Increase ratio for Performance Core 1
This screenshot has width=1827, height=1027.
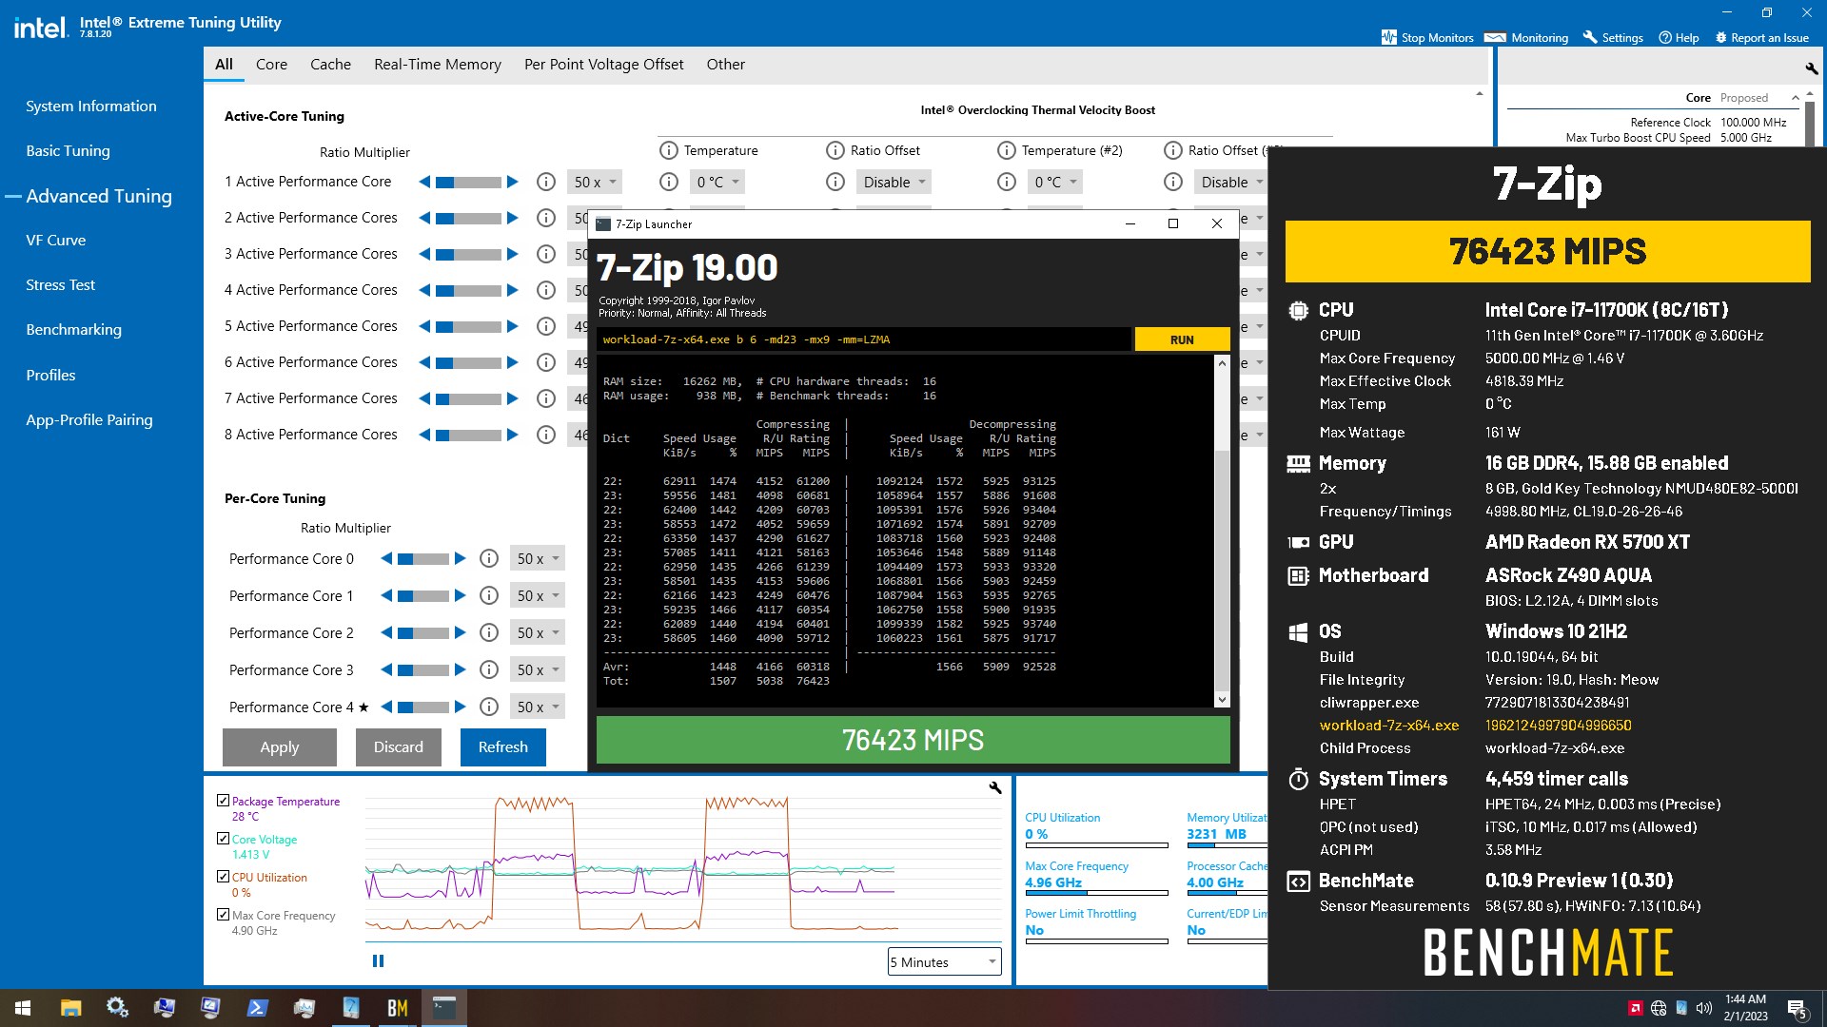[461, 596]
